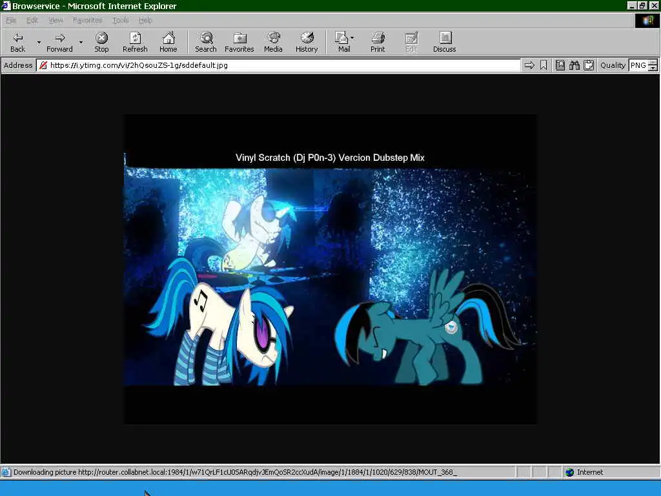Click the Forward navigation button
This screenshot has width=661, height=496.
click(x=59, y=42)
